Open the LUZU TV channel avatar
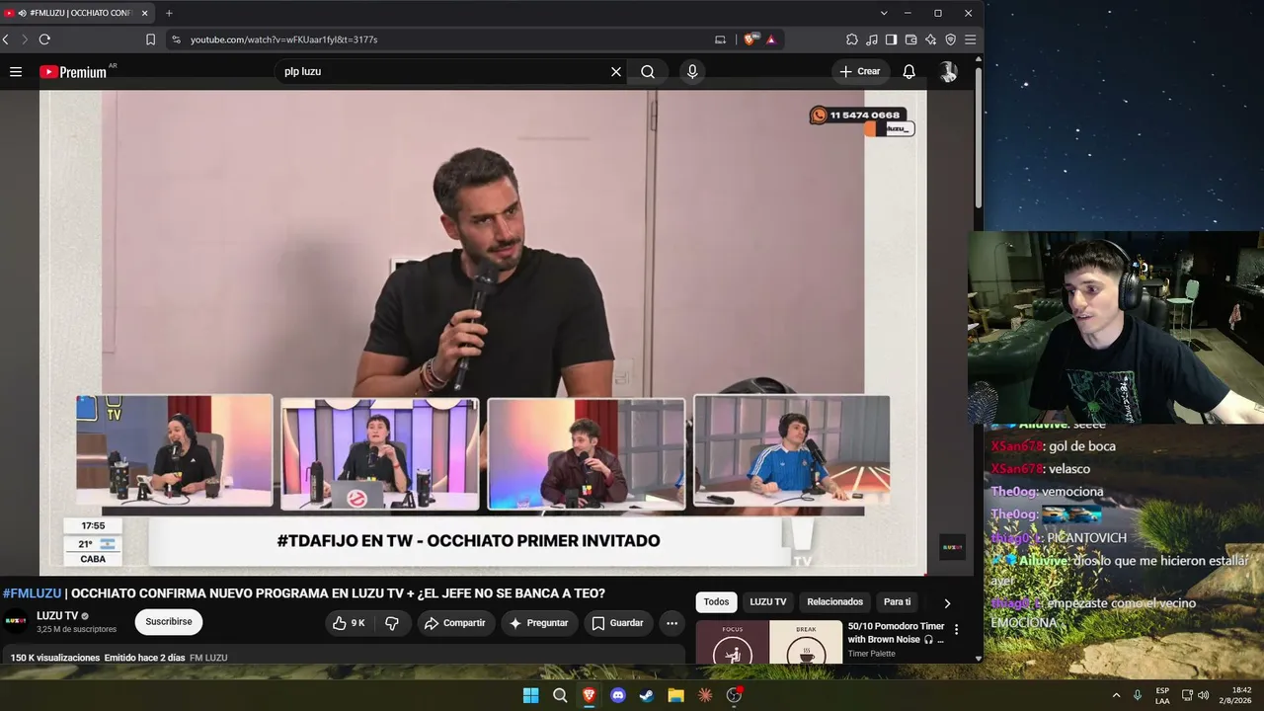 click(x=15, y=622)
